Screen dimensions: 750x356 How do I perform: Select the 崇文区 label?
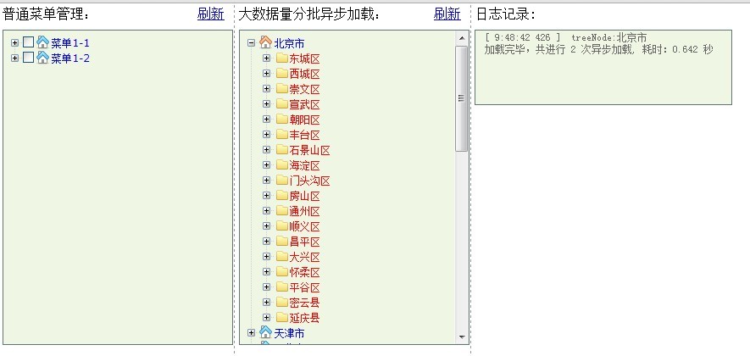(305, 90)
